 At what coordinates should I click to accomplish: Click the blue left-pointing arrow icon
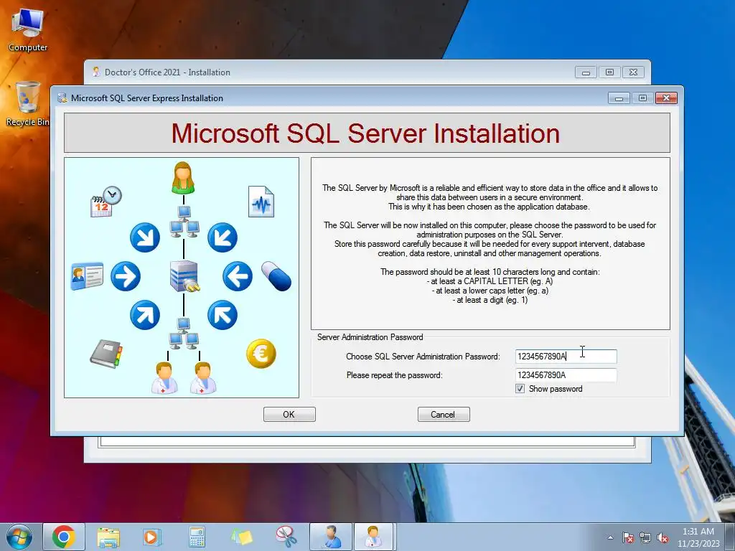(238, 276)
